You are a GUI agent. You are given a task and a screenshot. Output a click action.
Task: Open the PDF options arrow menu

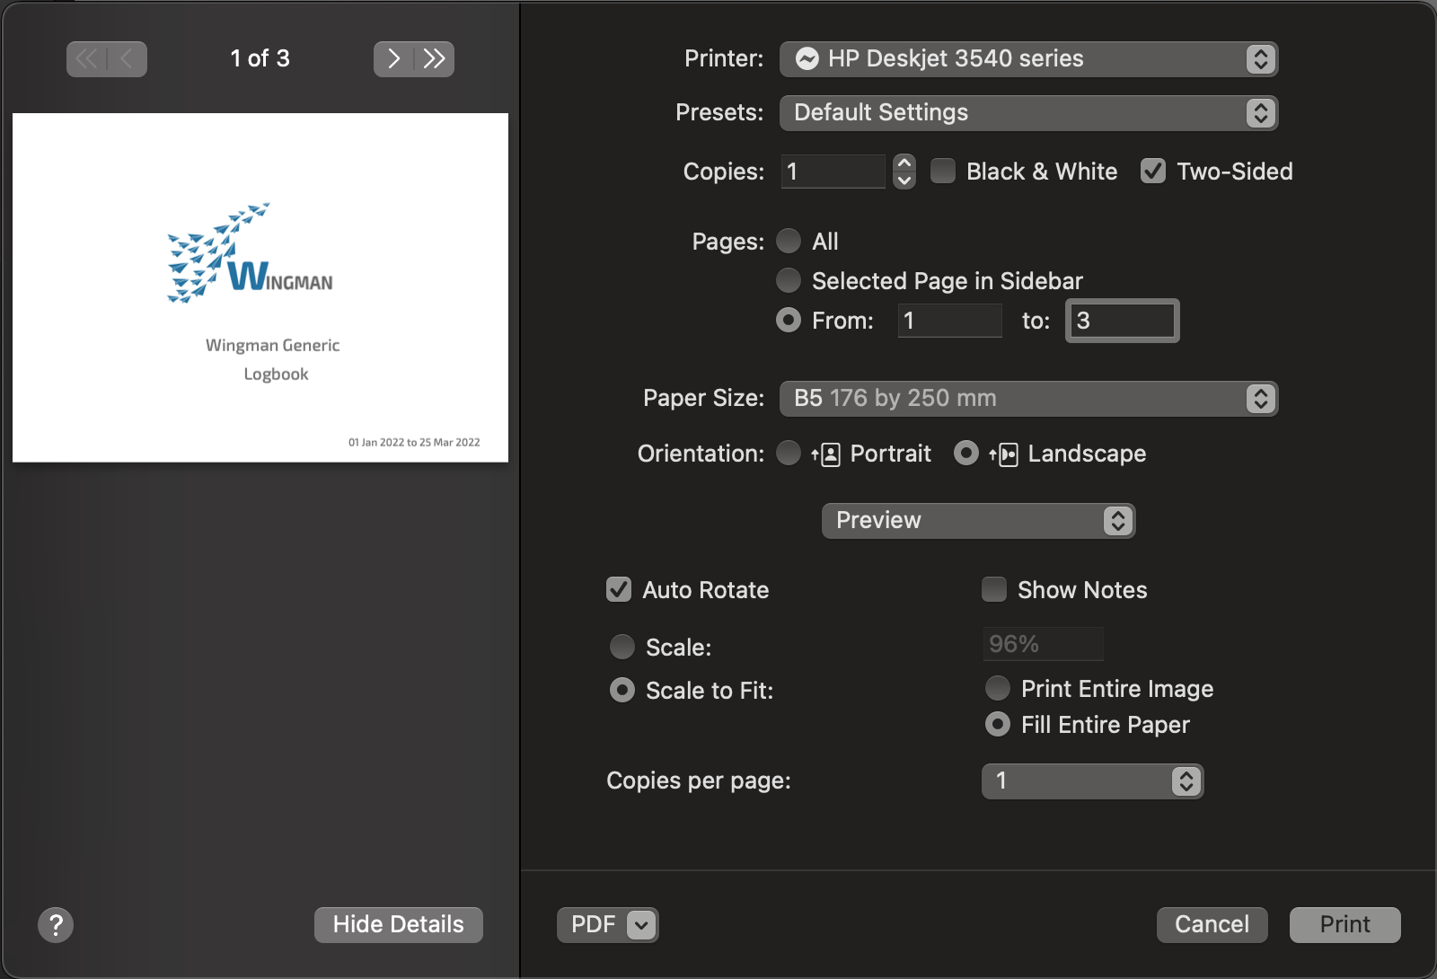(x=641, y=924)
